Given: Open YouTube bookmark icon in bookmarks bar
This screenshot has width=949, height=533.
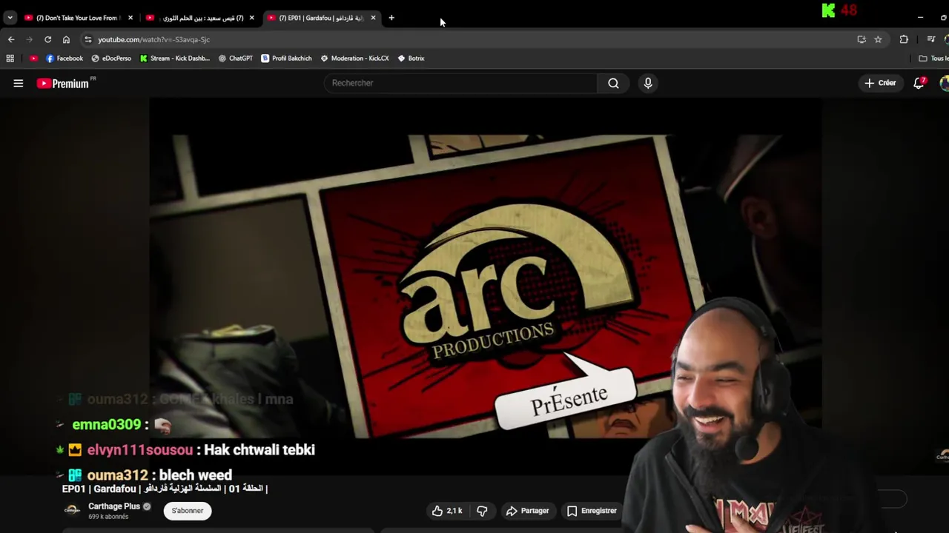Looking at the screenshot, I should point(33,58).
